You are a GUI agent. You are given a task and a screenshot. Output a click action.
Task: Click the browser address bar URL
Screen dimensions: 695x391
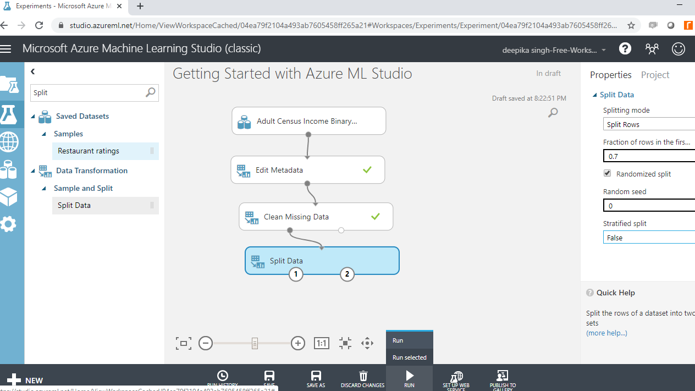(x=343, y=25)
